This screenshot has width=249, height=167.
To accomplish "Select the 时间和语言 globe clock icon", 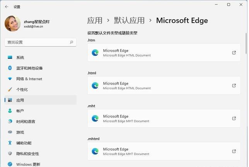I will (10, 121).
